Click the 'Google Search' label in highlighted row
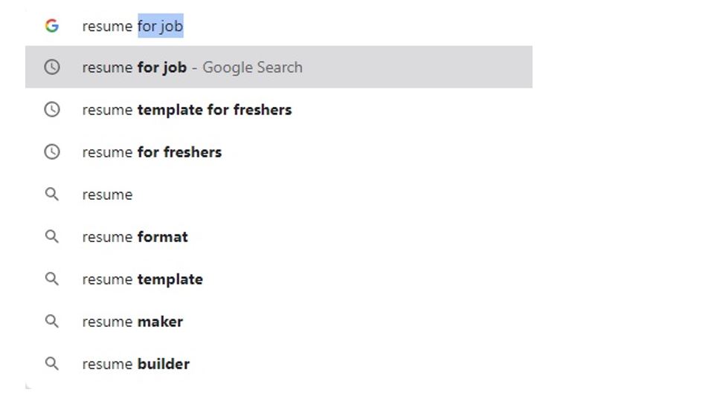Screen dimensions: 717x404 click(252, 68)
